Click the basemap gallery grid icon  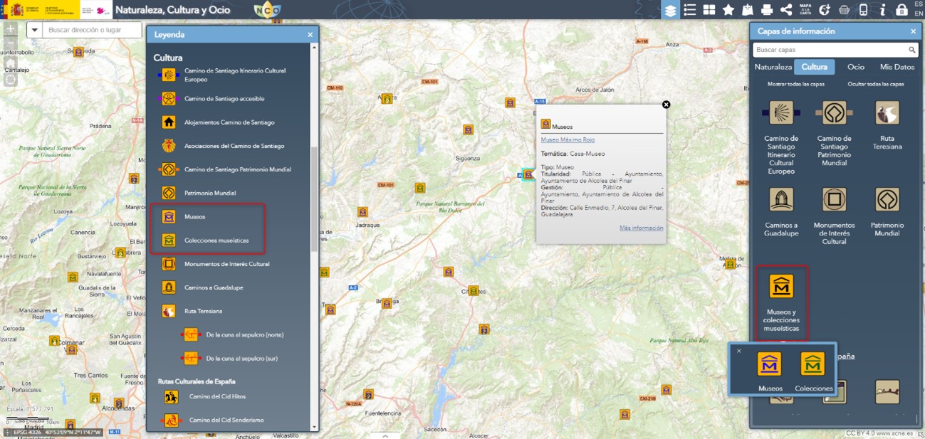709,10
